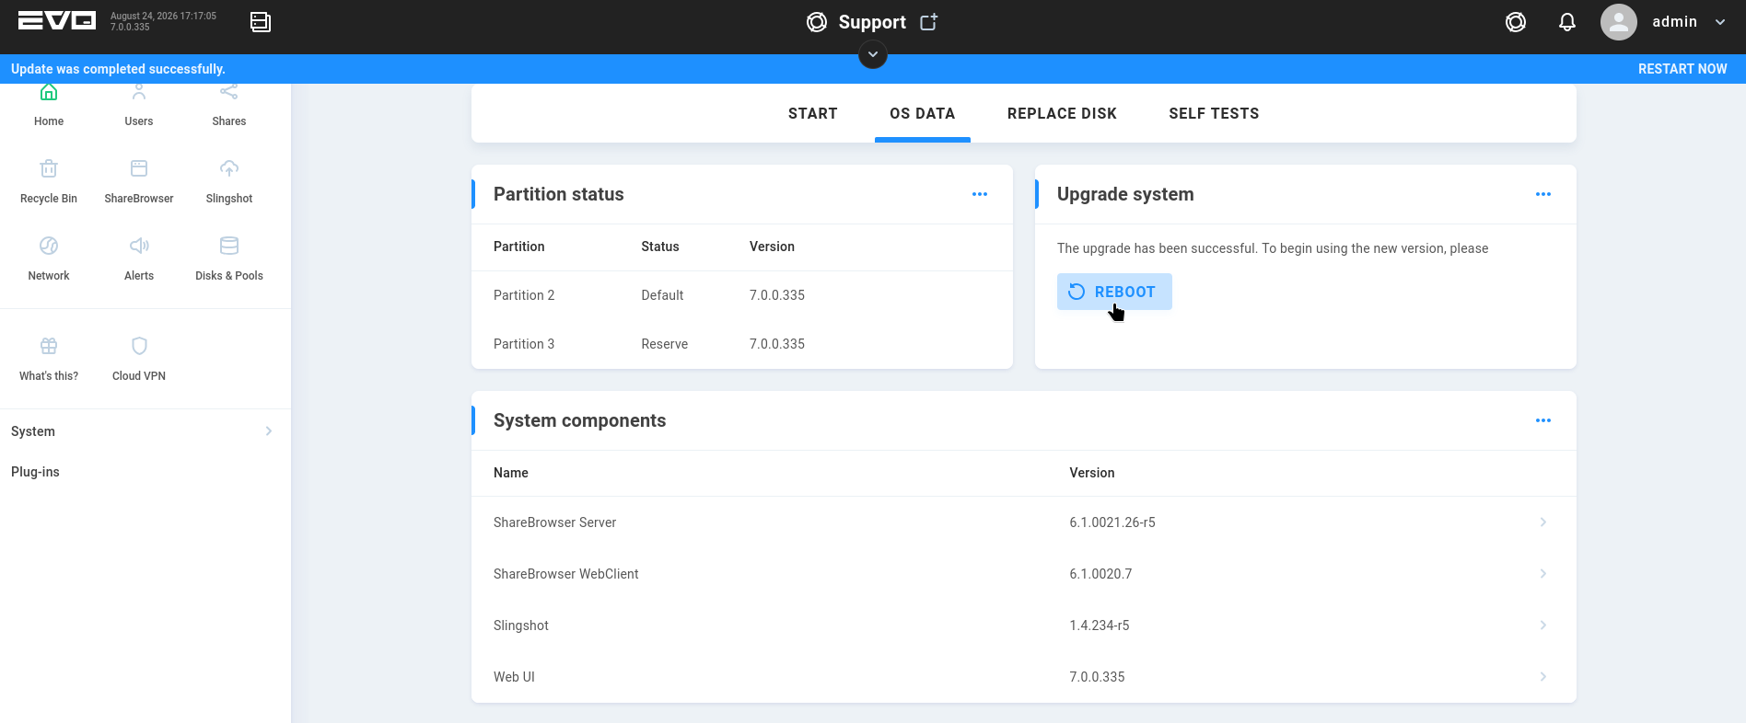Open the tasks list icon in top bar
Image resolution: width=1746 pixels, height=723 pixels.
261,22
